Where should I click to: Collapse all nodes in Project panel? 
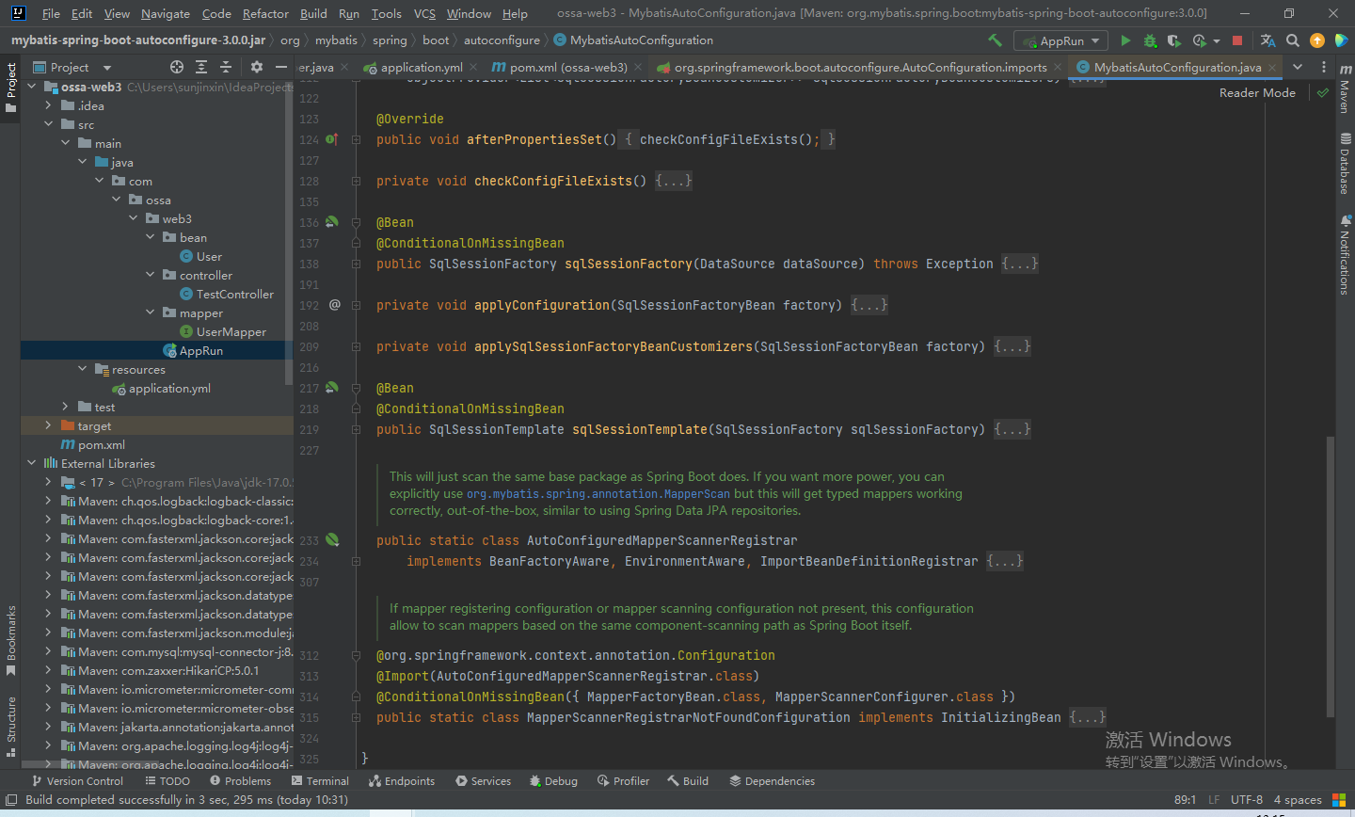tap(226, 67)
